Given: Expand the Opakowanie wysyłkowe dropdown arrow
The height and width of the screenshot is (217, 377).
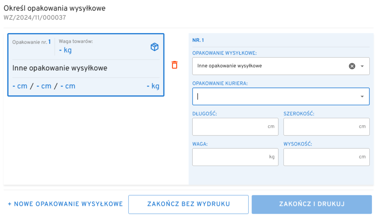Looking at the screenshot, I should 362,66.
